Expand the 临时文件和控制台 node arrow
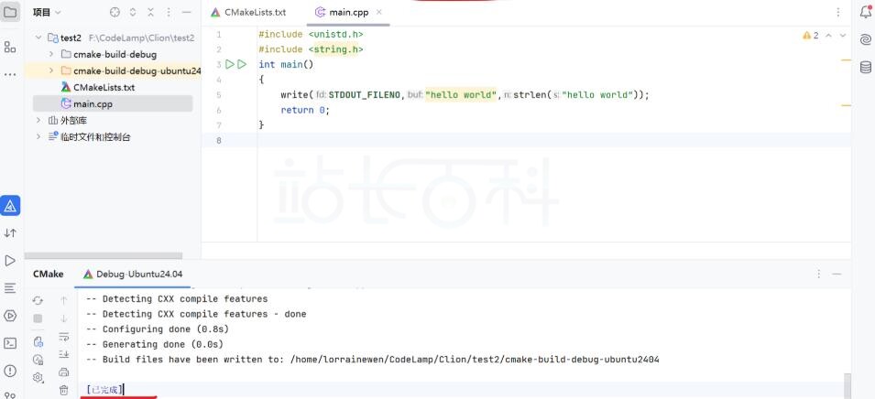875x399 pixels. coord(38,136)
